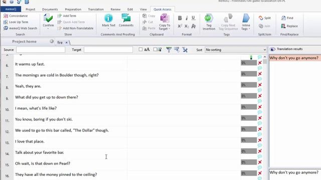This screenshot has height=180, width=321.
Task: Click the change case icon
Action: click(194, 26)
